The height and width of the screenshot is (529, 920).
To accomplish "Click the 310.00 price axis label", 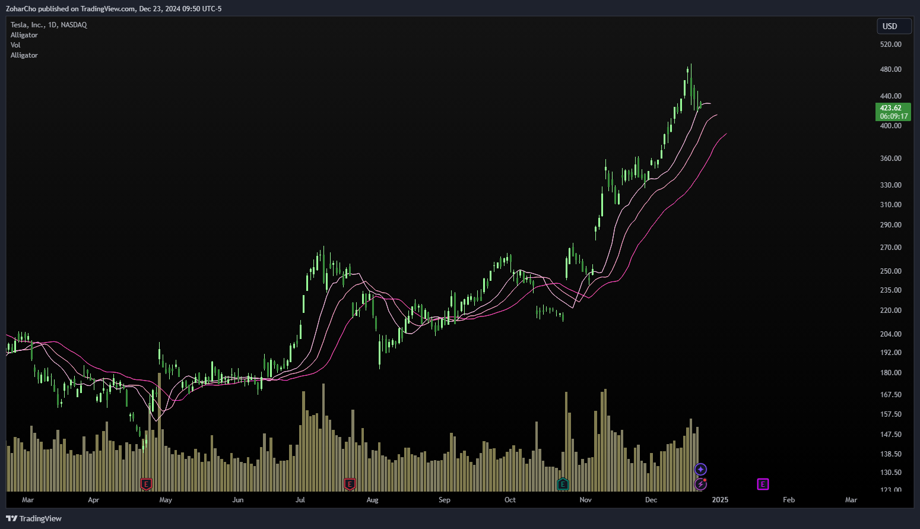I will point(890,205).
